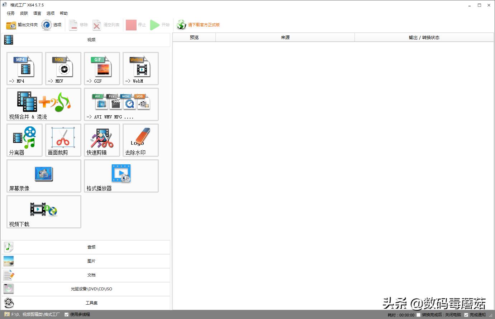Open the WebM converter
Screen dimensions: 495x319
(x=140, y=69)
